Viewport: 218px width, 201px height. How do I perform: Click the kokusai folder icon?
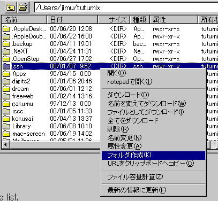click(6, 119)
